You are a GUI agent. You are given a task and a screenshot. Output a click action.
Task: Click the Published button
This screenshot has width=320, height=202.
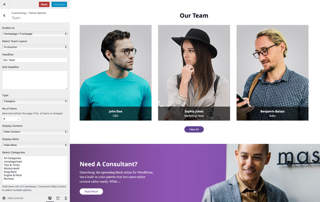(x=59, y=4)
